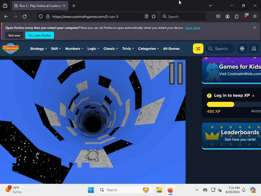Expand the Trivia menu
The height and width of the screenshot is (196, 261).
(128, 49)
